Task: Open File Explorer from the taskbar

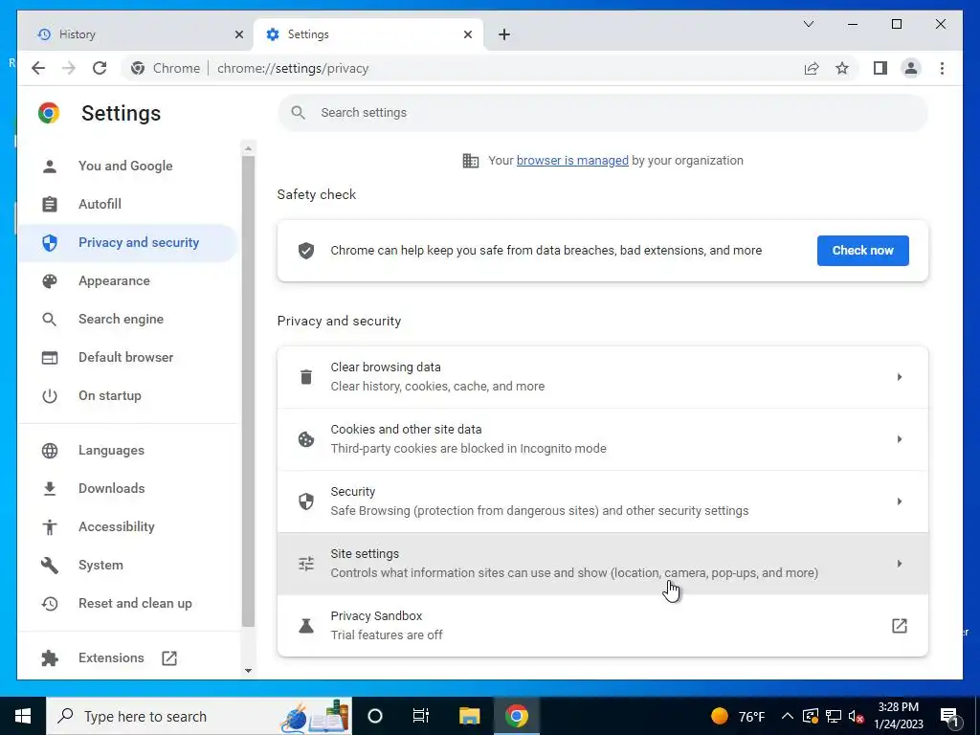Action: click(469, 716)
